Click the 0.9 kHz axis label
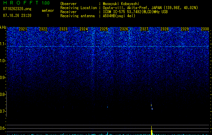 [x=3, y=78]
